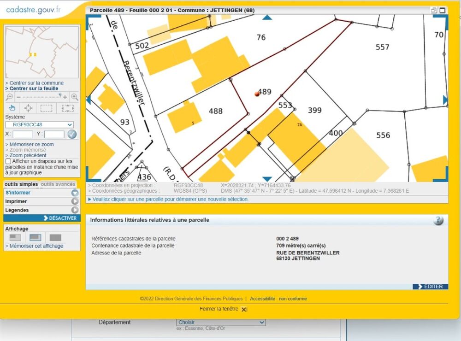Screen dimensions: 461x341
Task: Pan the map east with right arrow
Action: pos(445,100)
